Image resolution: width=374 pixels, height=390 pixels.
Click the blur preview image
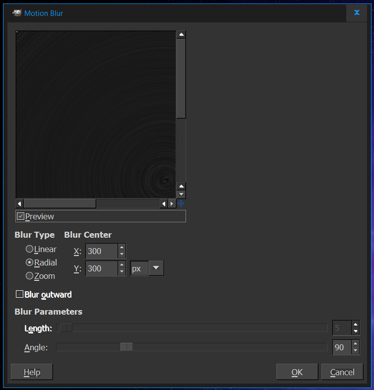point(96,115)
